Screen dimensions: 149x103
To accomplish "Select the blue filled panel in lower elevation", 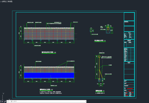I will point(49,76).
